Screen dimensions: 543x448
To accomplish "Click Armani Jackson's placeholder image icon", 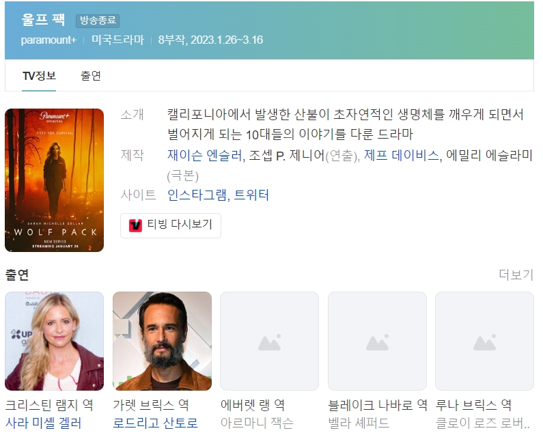I will (269, 341).
